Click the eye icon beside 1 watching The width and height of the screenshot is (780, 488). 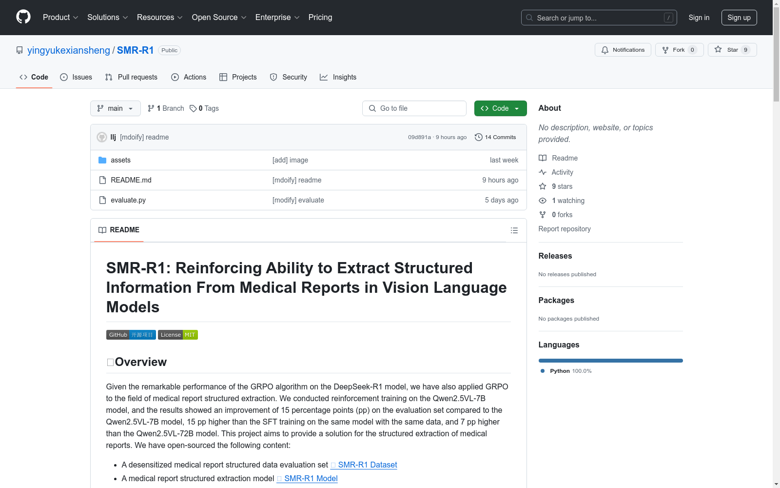543,201
